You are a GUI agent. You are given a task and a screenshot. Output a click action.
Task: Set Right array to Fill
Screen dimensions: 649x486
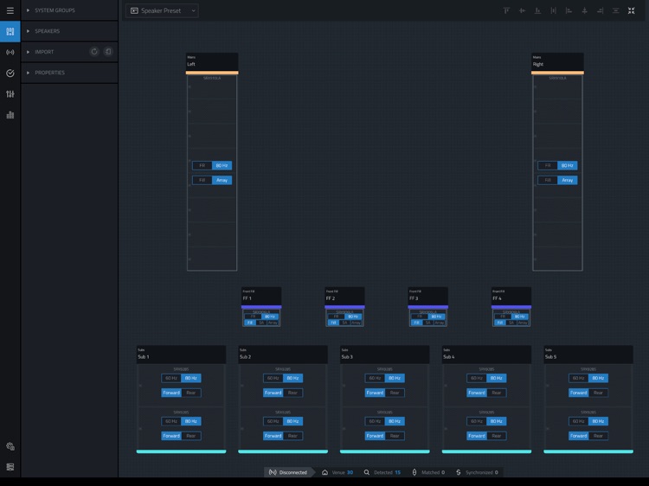(x=548, y=180)
